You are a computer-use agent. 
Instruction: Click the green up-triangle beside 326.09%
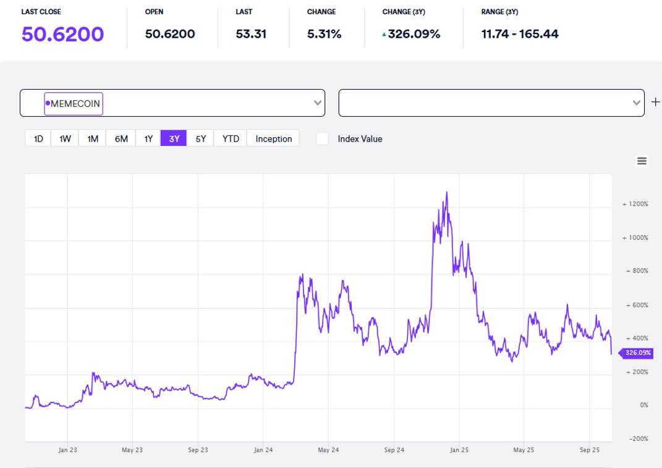click(x=384, y=35)
